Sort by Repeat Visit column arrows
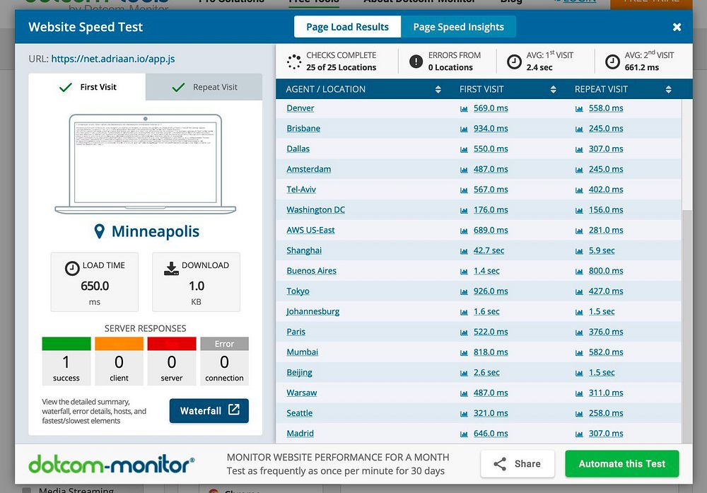 (669, 89)
